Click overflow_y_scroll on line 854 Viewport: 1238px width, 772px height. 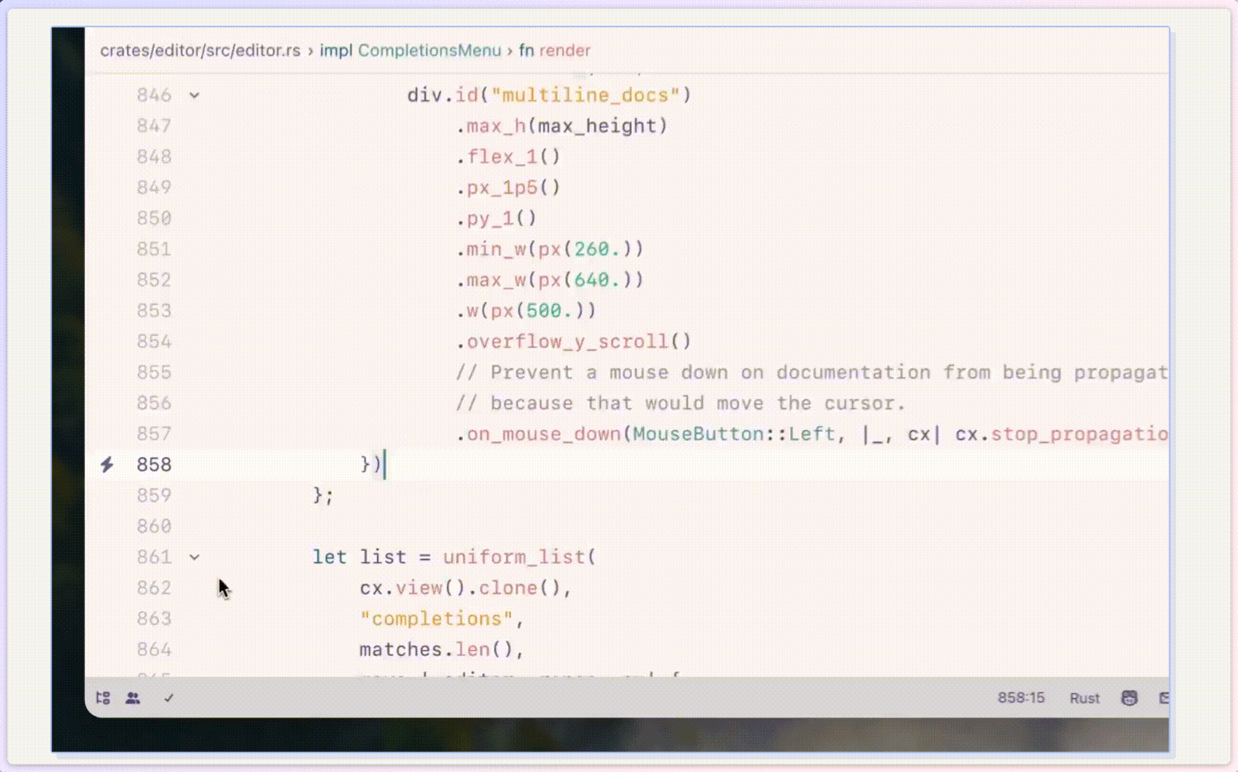[569, 341]
